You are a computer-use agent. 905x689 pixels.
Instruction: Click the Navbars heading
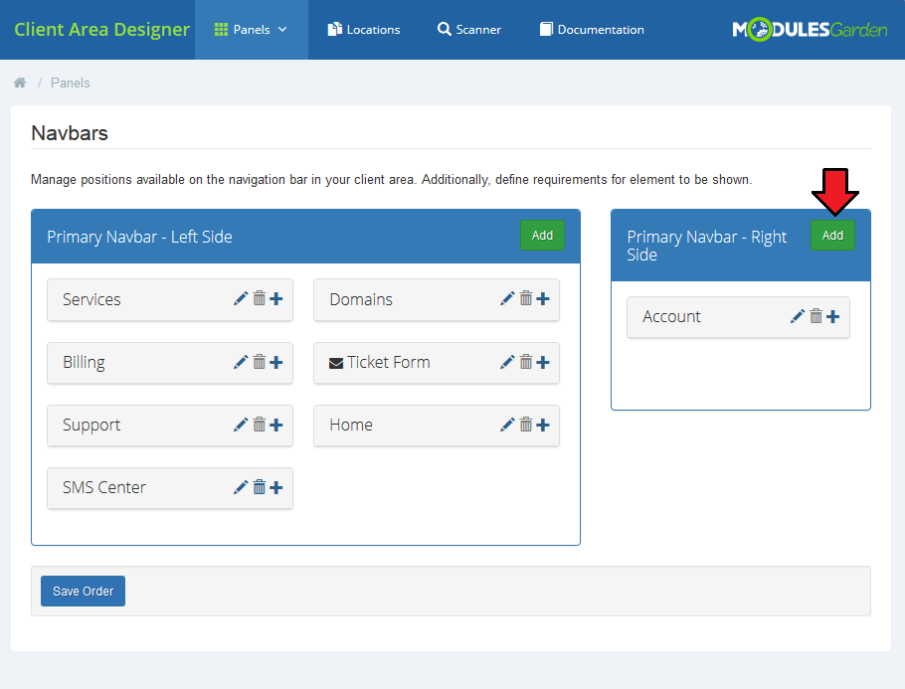(70, 133)
